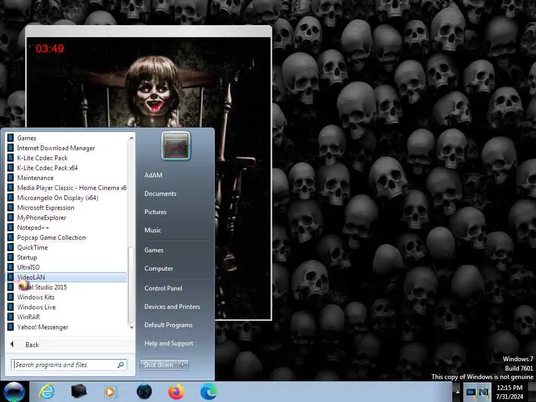Click the folder icon beside Startup
Viewport: 536px width, 402px height.
pyautogui.click(x=10, y=257)
